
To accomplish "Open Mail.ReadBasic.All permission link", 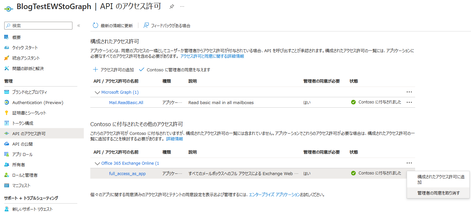I will (x=126, y=102).
